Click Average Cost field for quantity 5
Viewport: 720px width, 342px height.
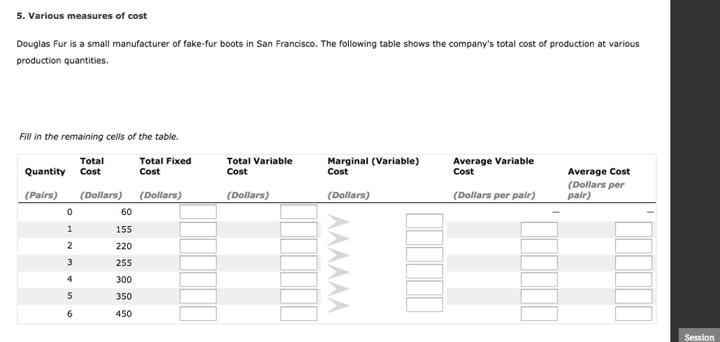633,296
